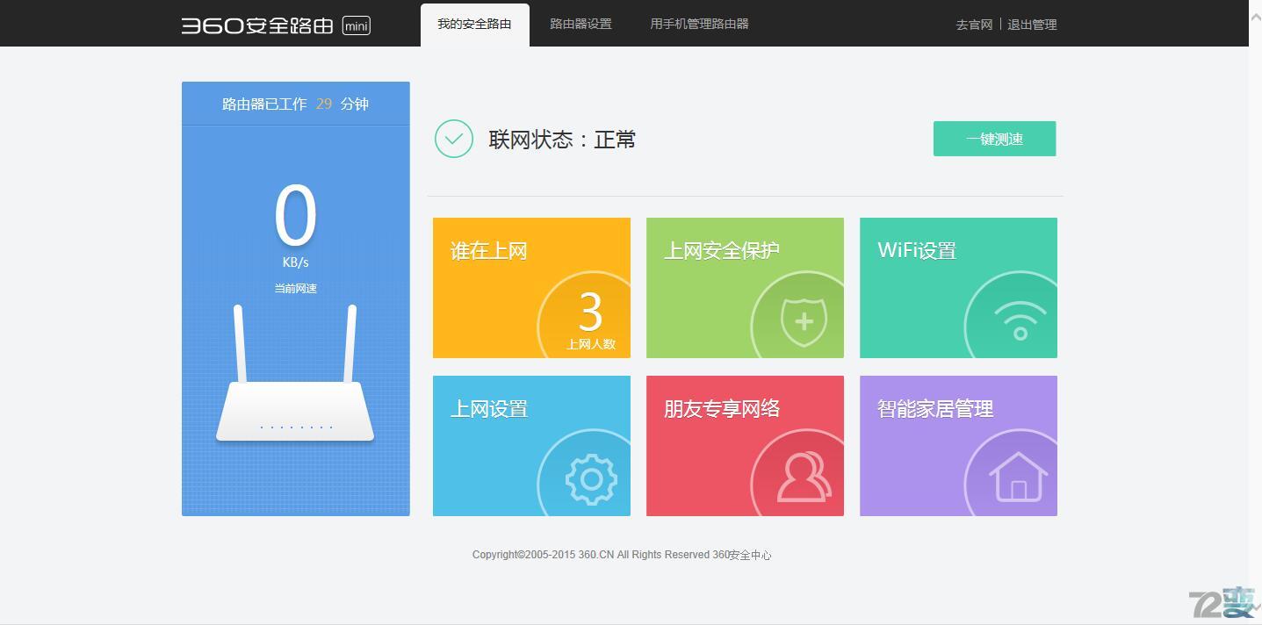Image resolution: width=1262 pixels, height=625 pixels.
Task: Switch to the 路由器设置 tab
Action: tap(580, 24)
